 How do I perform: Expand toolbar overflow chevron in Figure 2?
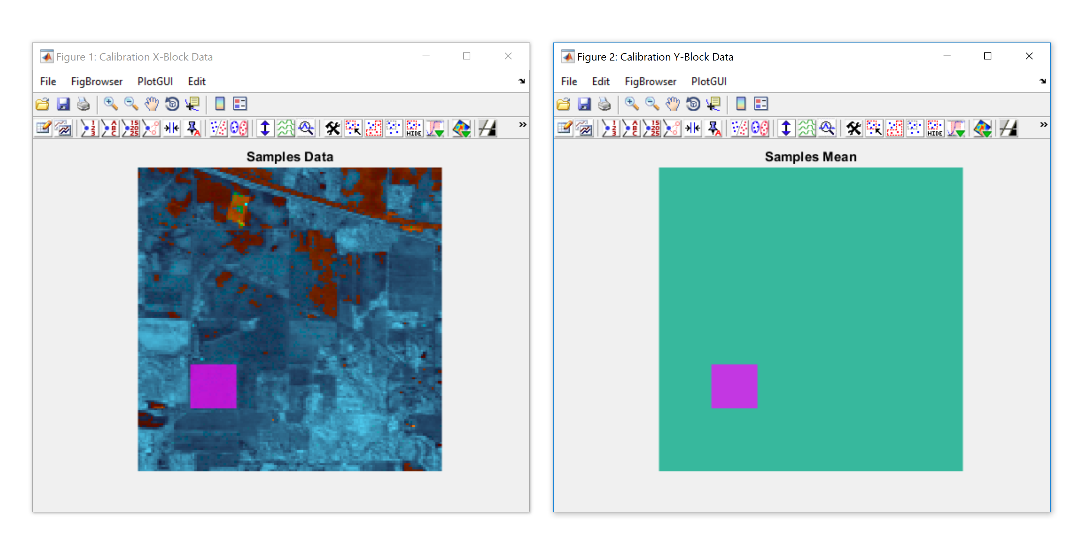pyautogui.click(x=1043, y=125)
